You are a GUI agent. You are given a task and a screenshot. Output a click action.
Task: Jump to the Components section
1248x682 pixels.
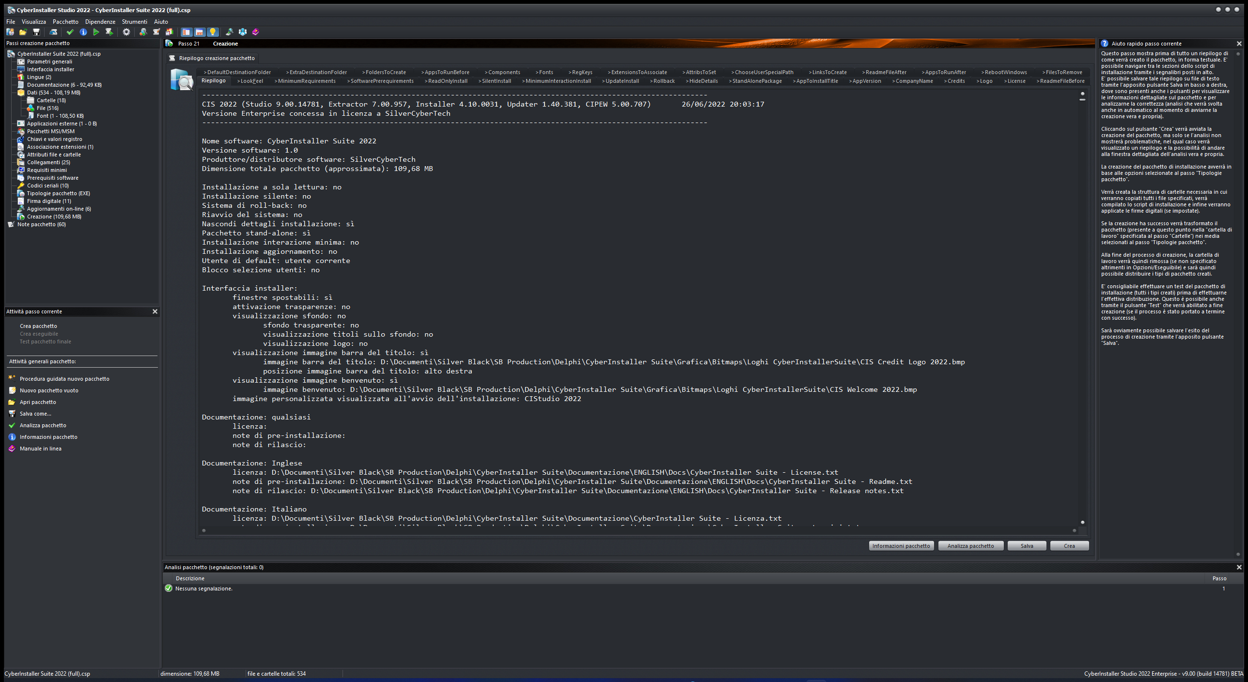502,73
